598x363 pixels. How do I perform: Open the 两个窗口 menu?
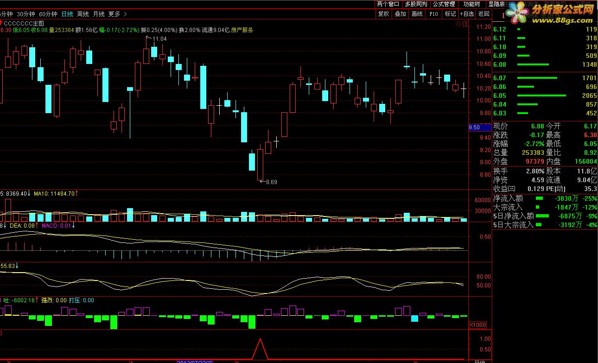coord(388,4)
